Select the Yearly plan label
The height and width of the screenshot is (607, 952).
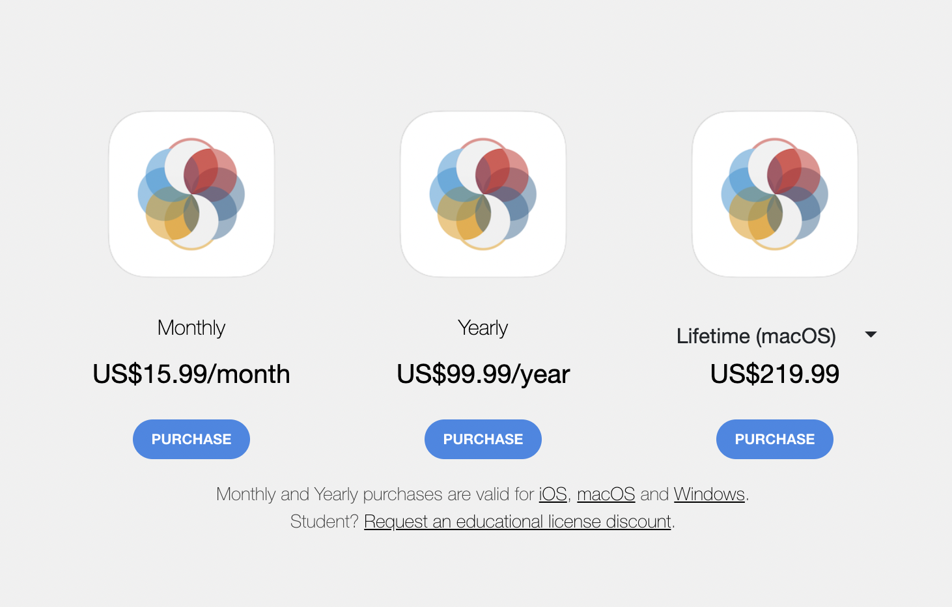click(x=483, y=328)
